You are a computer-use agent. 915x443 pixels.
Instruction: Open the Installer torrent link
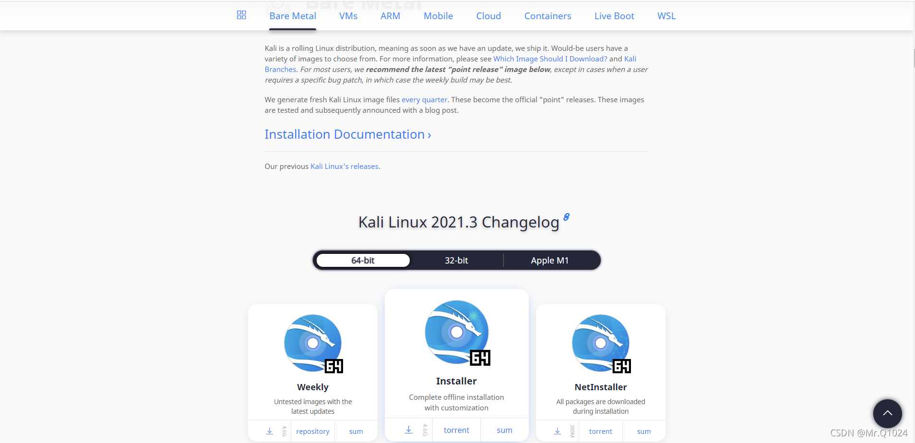pyautogui.click(x=456, y=430)
